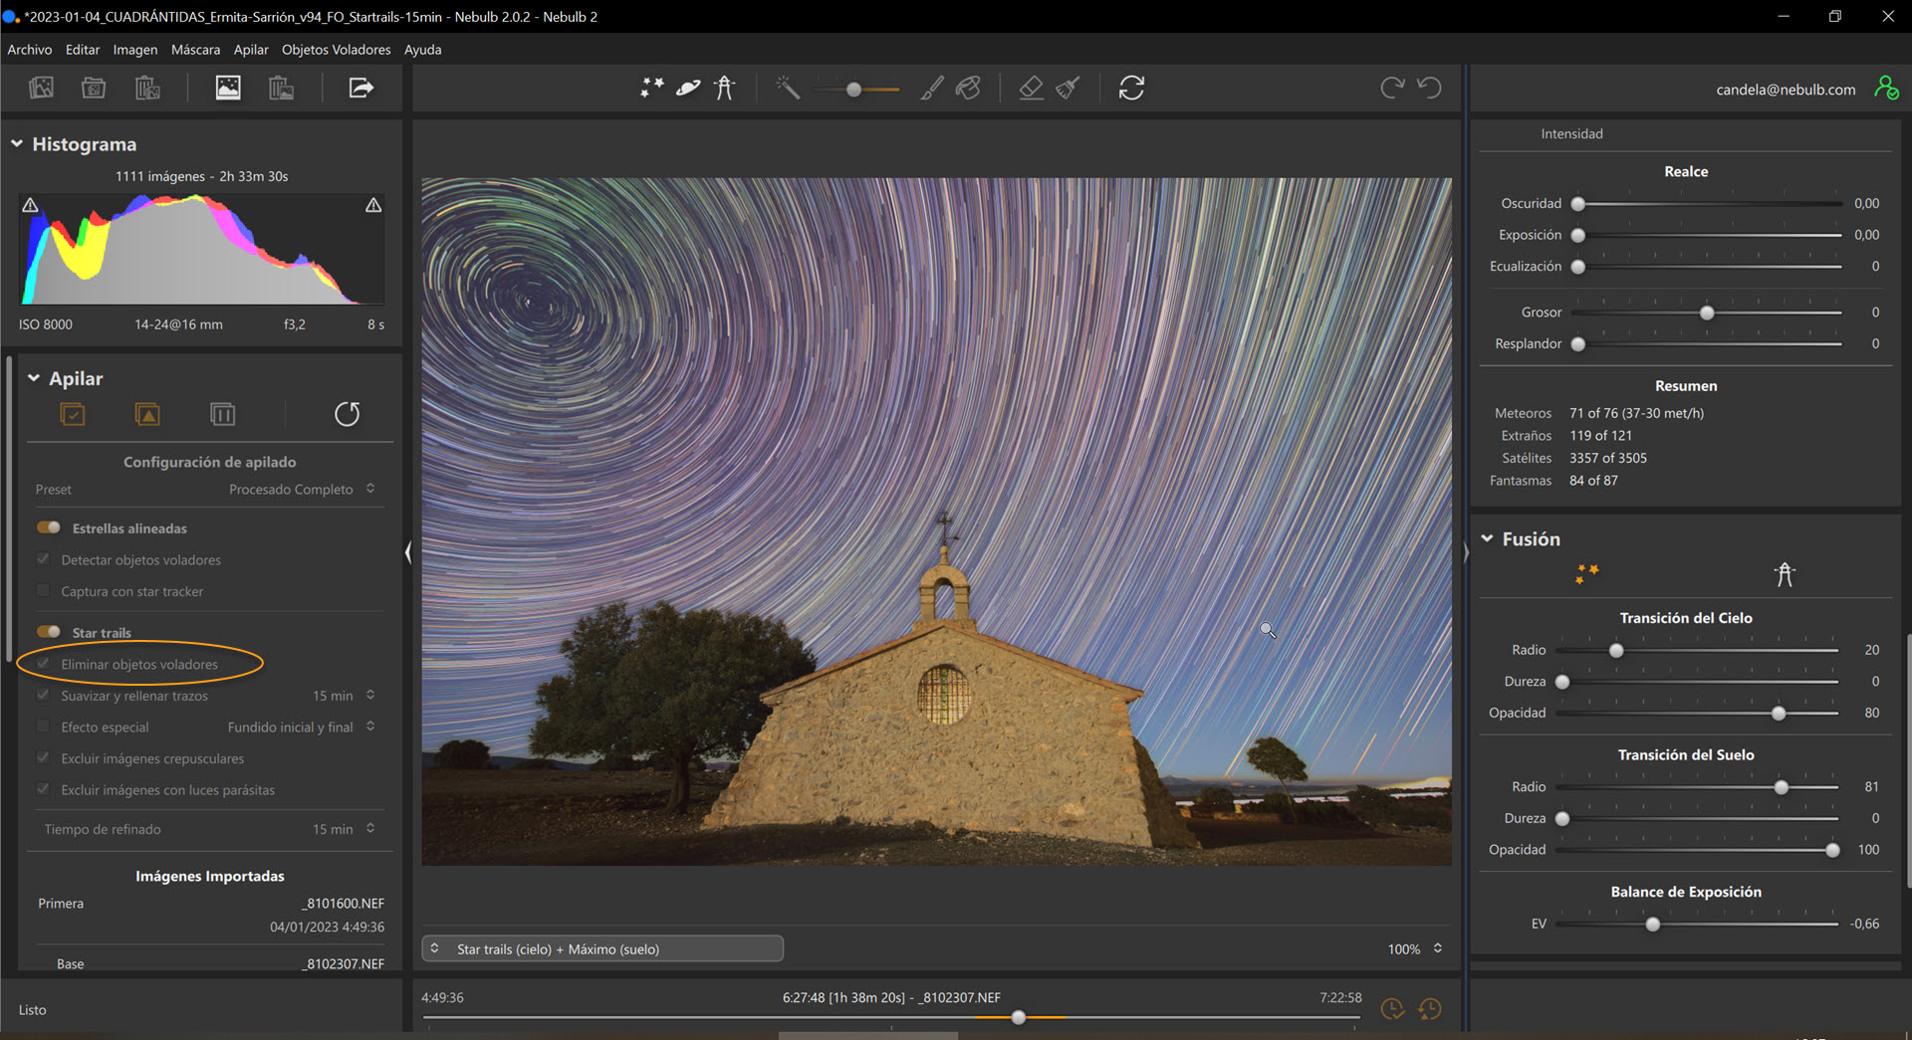The height and width of the screenshot is (1040, 1912).
Task: Click the stars icon in Fusión panel
Action: [1587, 573]
